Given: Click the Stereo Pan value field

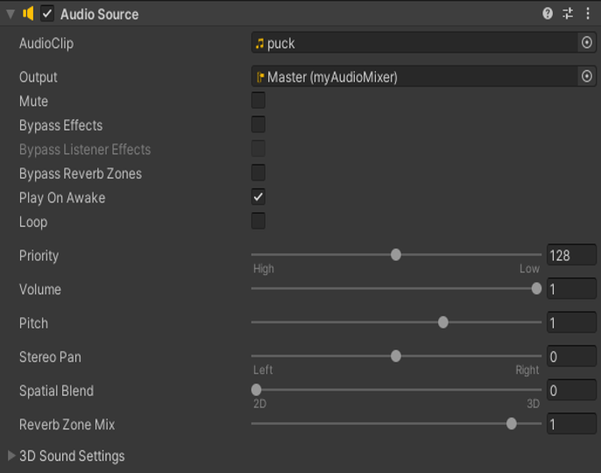Looking at the screenshot, I should click(x=571, y=357).
